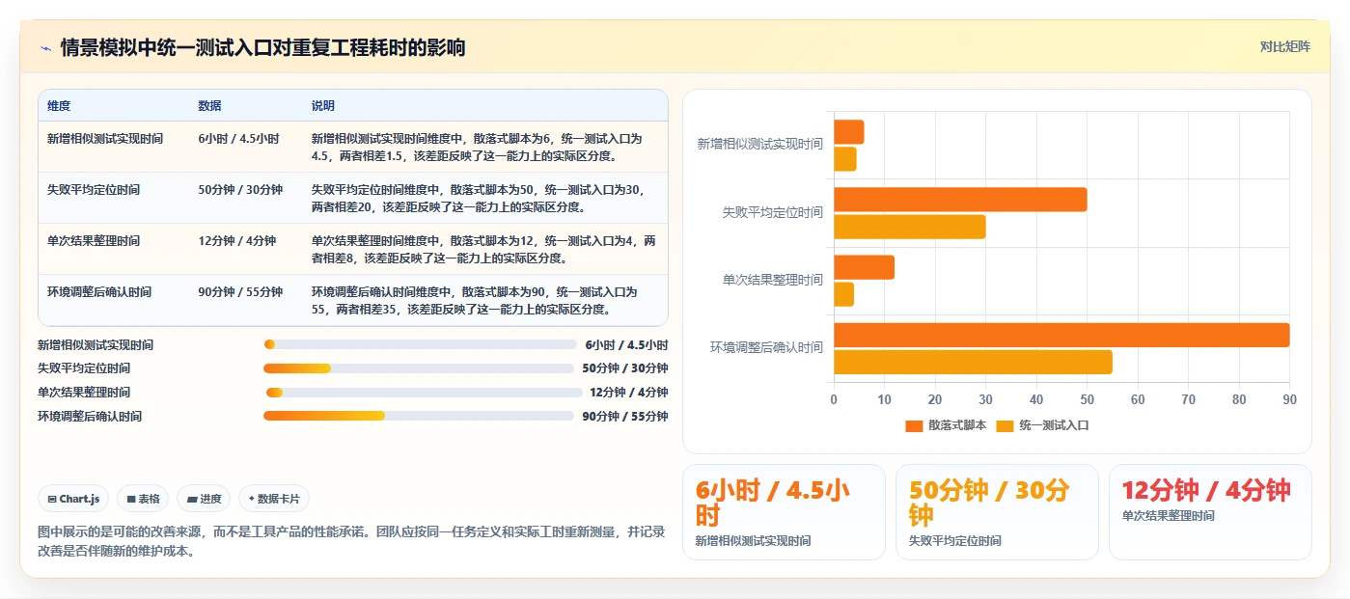Click the description mentioning 两者相差1.5

click(484, 148)
